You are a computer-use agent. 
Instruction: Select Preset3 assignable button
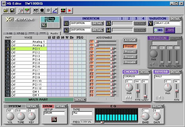(130, 57)
